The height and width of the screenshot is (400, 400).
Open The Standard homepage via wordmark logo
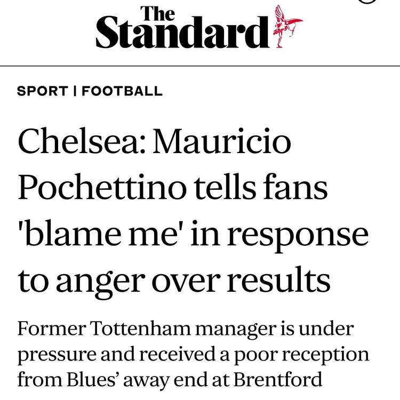pos(182,27)
